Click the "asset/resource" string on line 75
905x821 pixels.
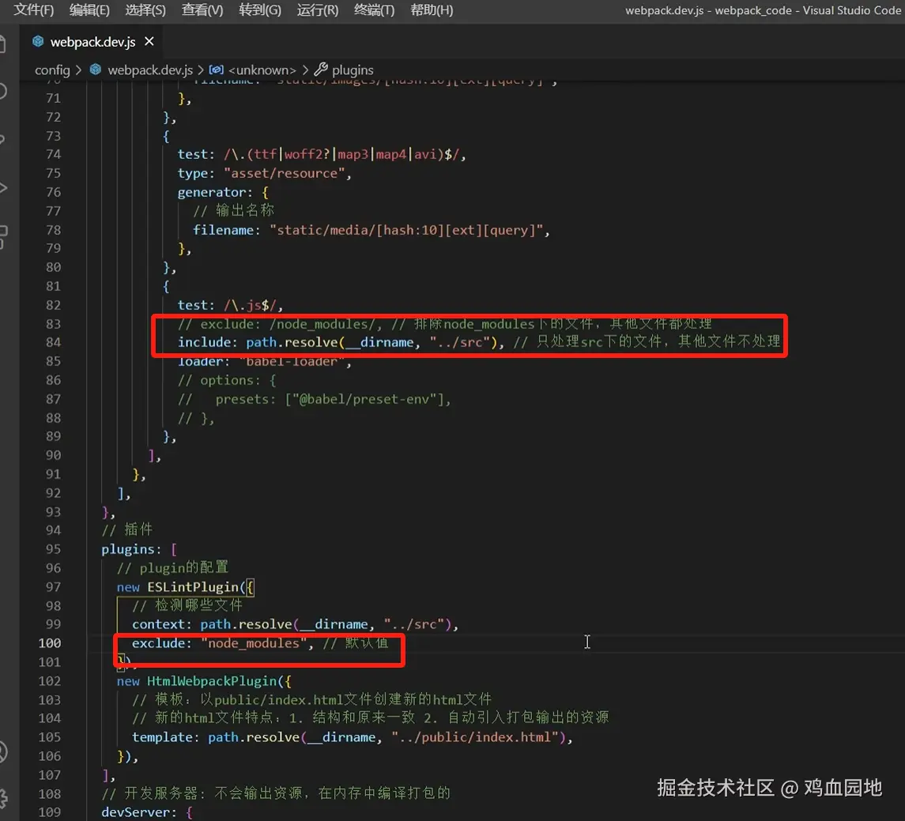click(x=284, y=173)
